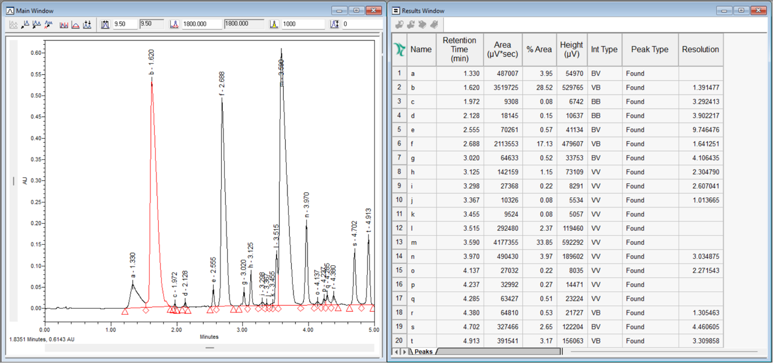Click the % Area cell 28.52

click(539, 87)
